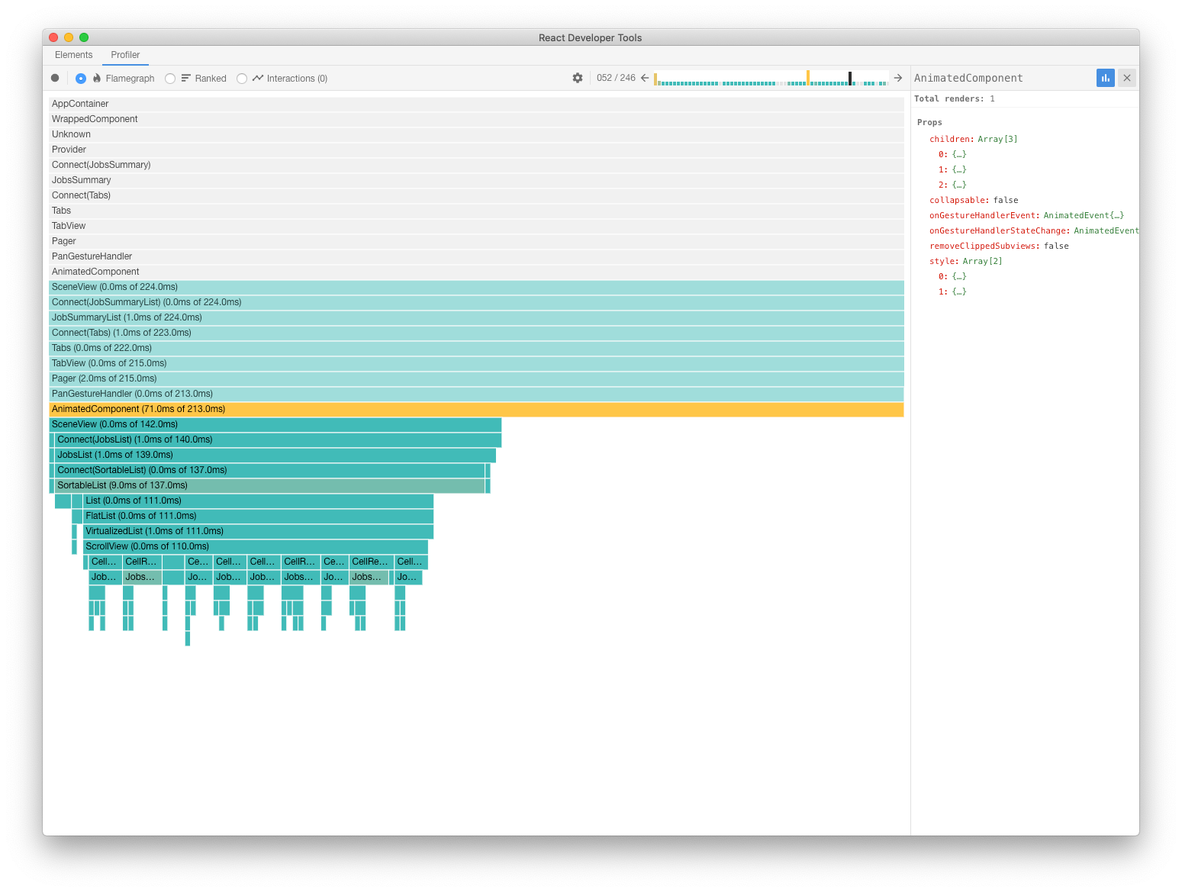The image size is (1182, 892).
Task: Open the render history chart for AnimatedComponent
Action: tap(1105, 77)
